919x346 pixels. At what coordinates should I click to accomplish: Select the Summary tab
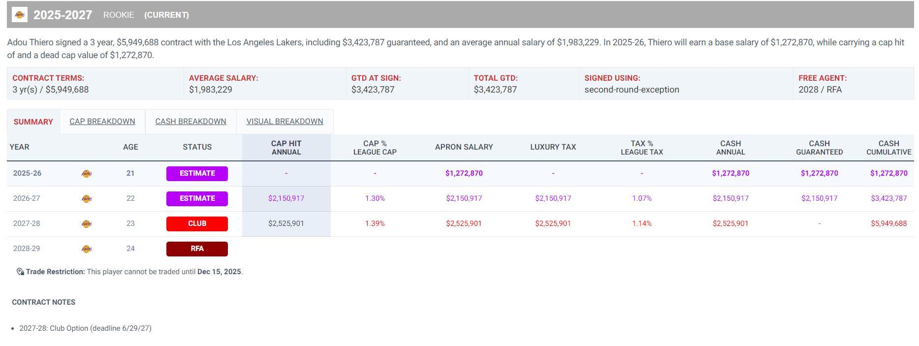[x=33, y=122]
